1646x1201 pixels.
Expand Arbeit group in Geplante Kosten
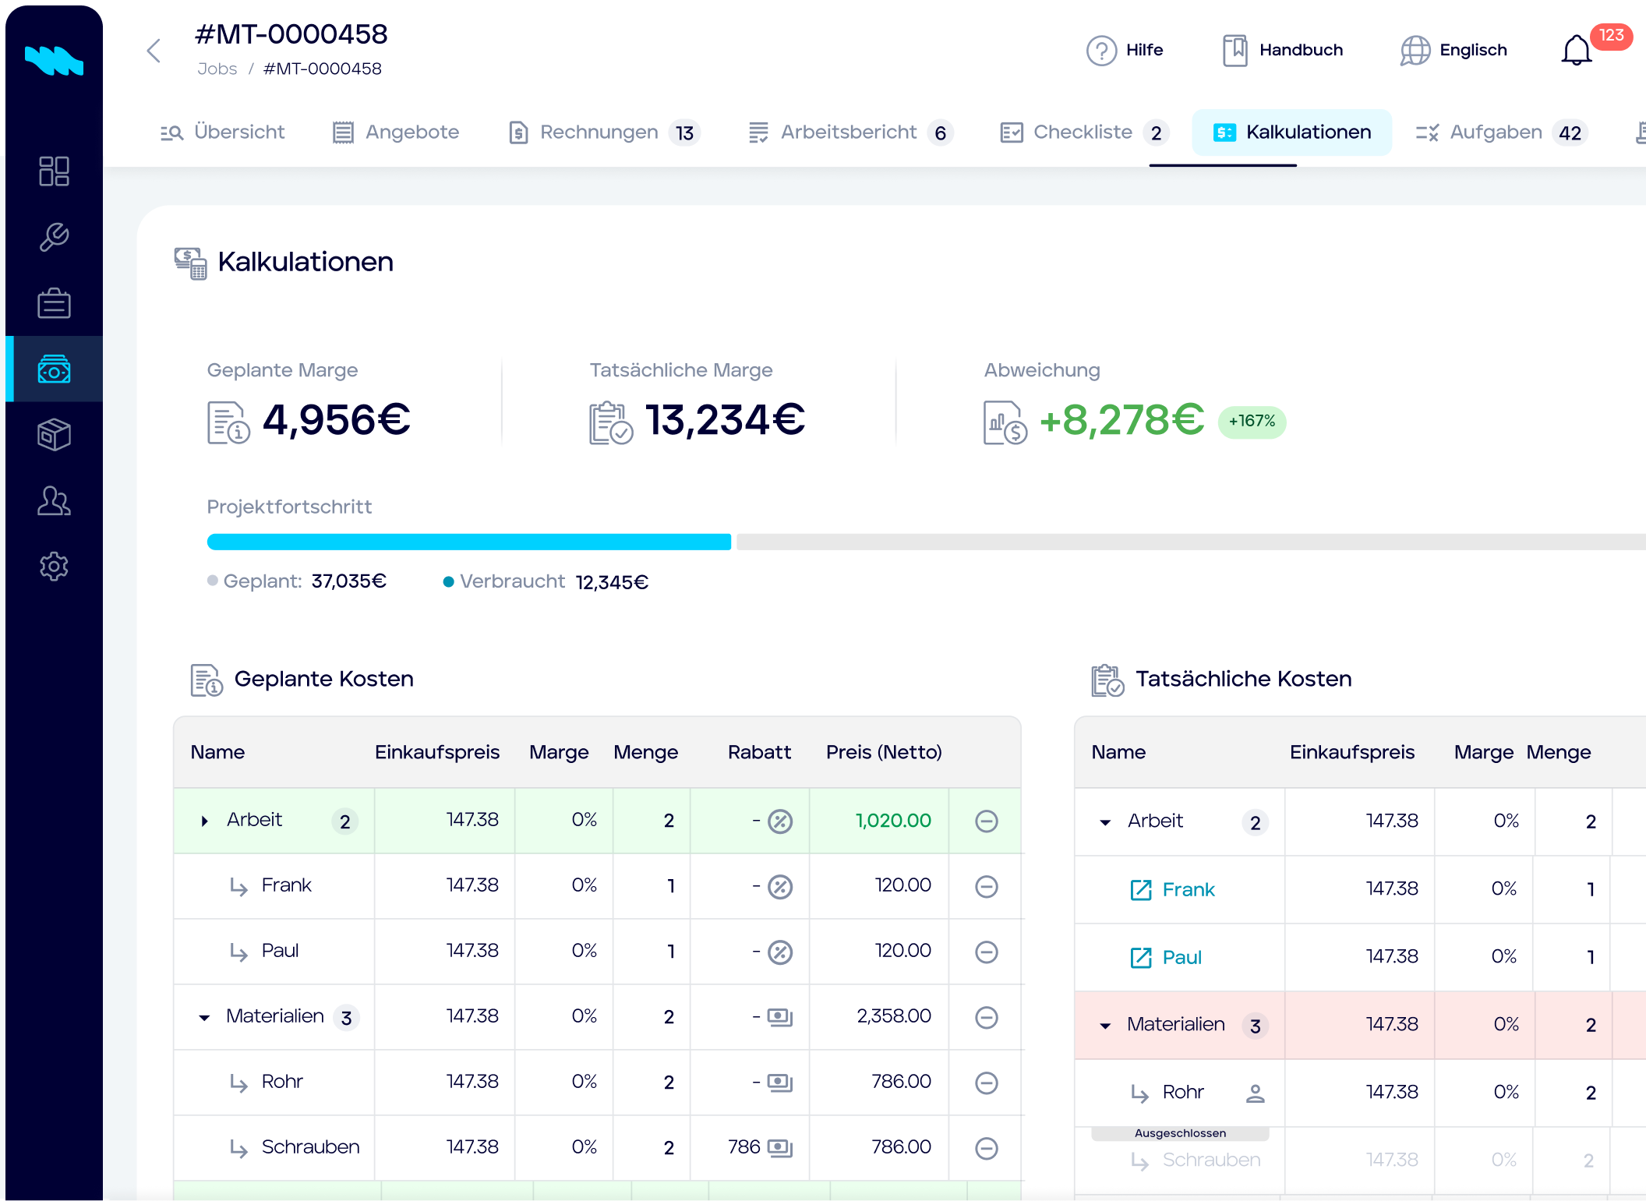[x=204, y=821]
